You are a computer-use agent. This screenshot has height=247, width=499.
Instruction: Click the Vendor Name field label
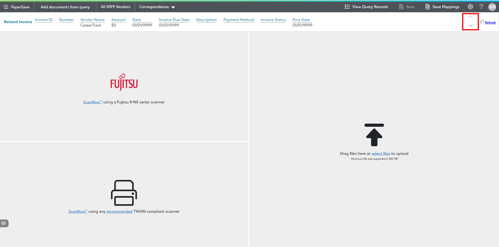point(92,20)
